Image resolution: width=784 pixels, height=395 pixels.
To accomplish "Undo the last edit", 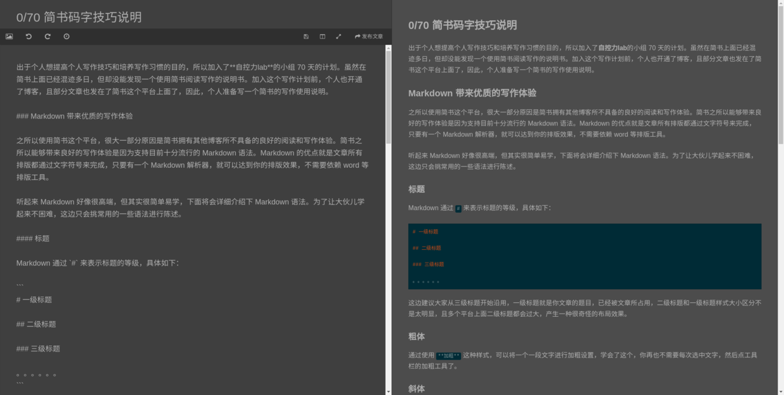I will click(x=28, y=37).
